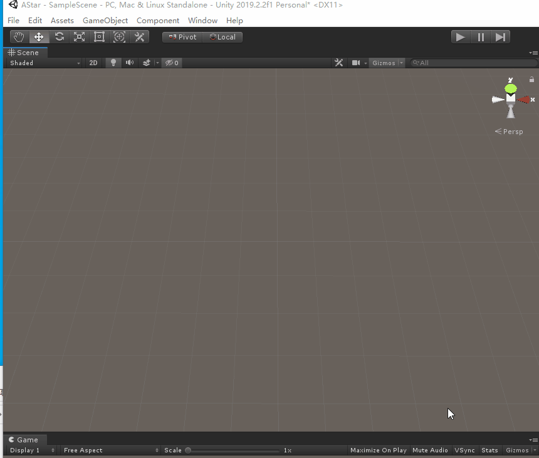Open the Shaded draw mode dropdown
The width and height of the screenshot is (539, 458).
click(43, 63)
